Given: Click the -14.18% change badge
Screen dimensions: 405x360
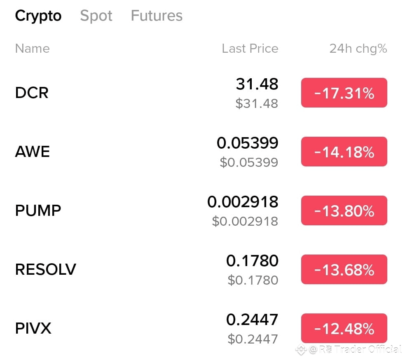Looking at the screenshot, I should click(x=344, y=152).
